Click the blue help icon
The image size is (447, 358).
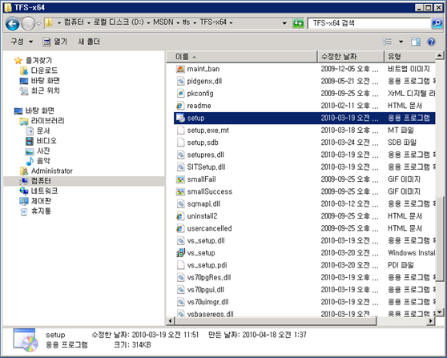(431, 42)
